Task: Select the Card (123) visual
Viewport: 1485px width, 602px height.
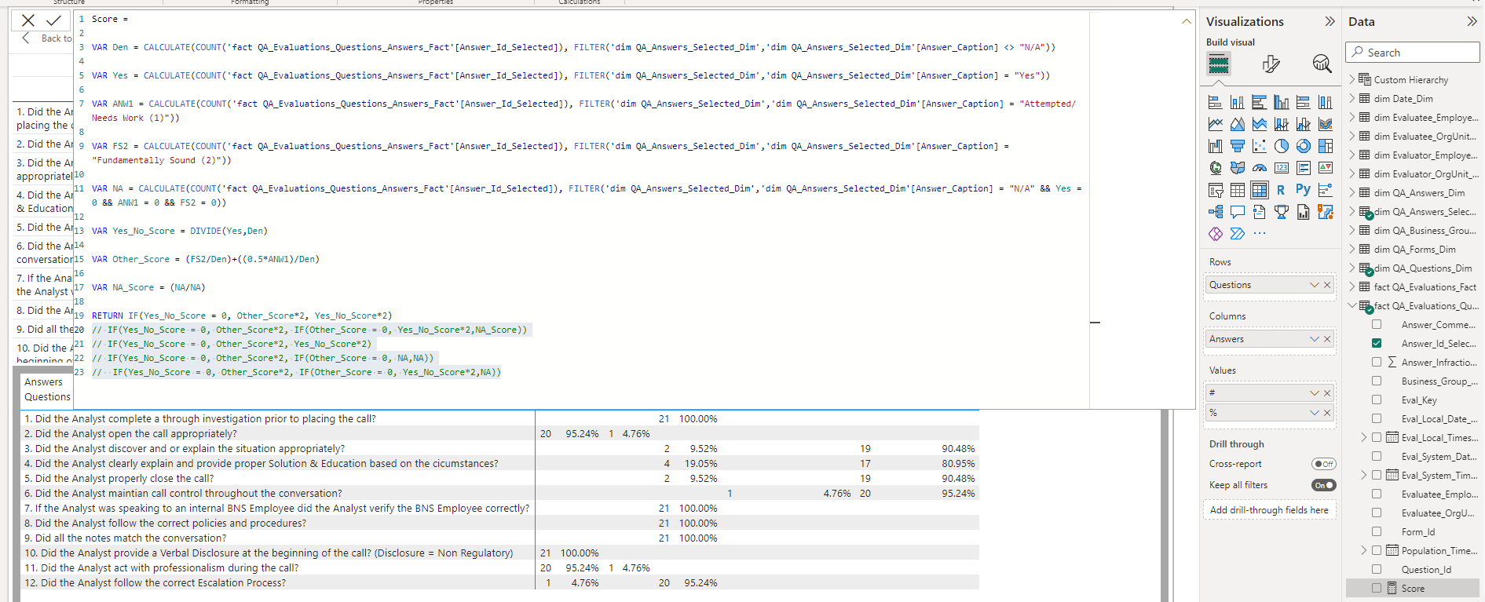Action: (1281, 168)
